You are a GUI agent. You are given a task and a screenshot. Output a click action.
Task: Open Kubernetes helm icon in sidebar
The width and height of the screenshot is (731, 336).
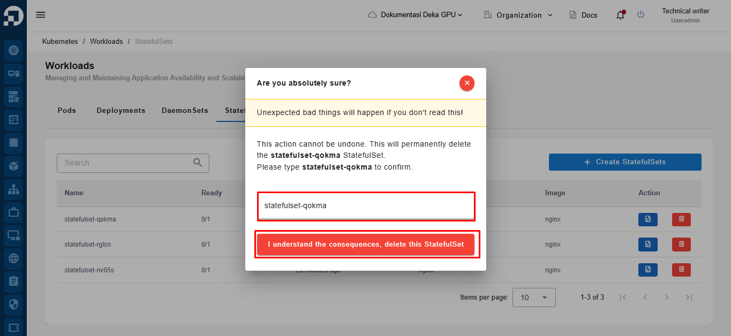click(x=13, y=51)
